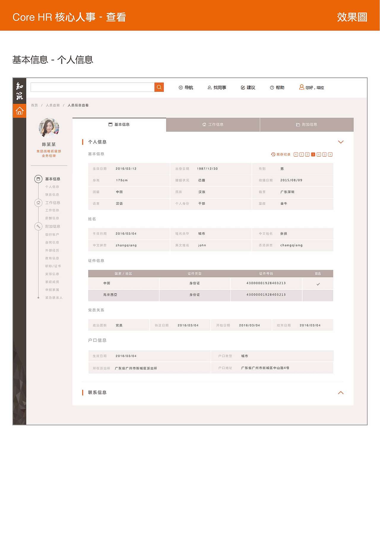Click the previous page arrow in records pager
Viewport: 380px width, 538px height.
tap(296, 155)
